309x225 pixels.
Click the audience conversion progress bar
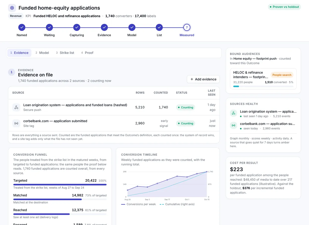[263, 86]
